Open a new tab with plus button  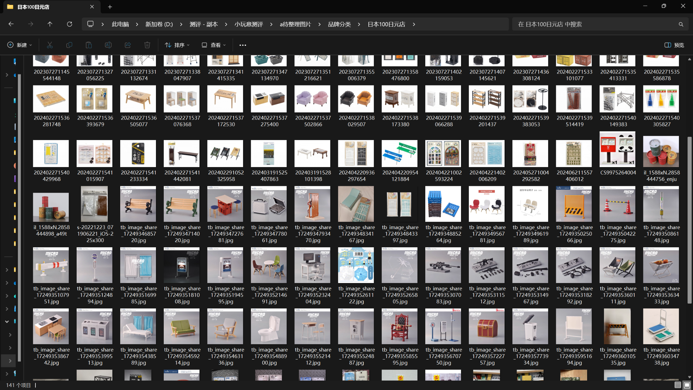(110, 7)
